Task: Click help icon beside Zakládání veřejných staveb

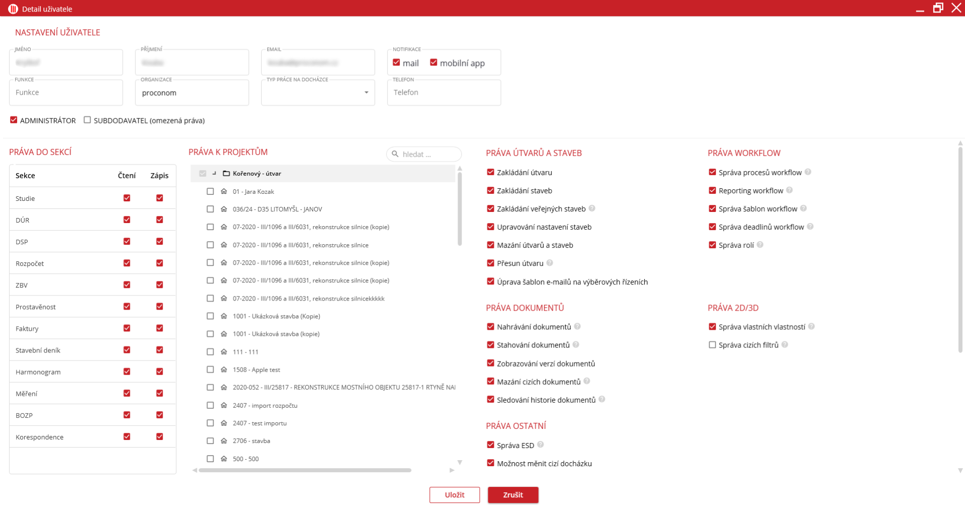Action: click(592, 208)
